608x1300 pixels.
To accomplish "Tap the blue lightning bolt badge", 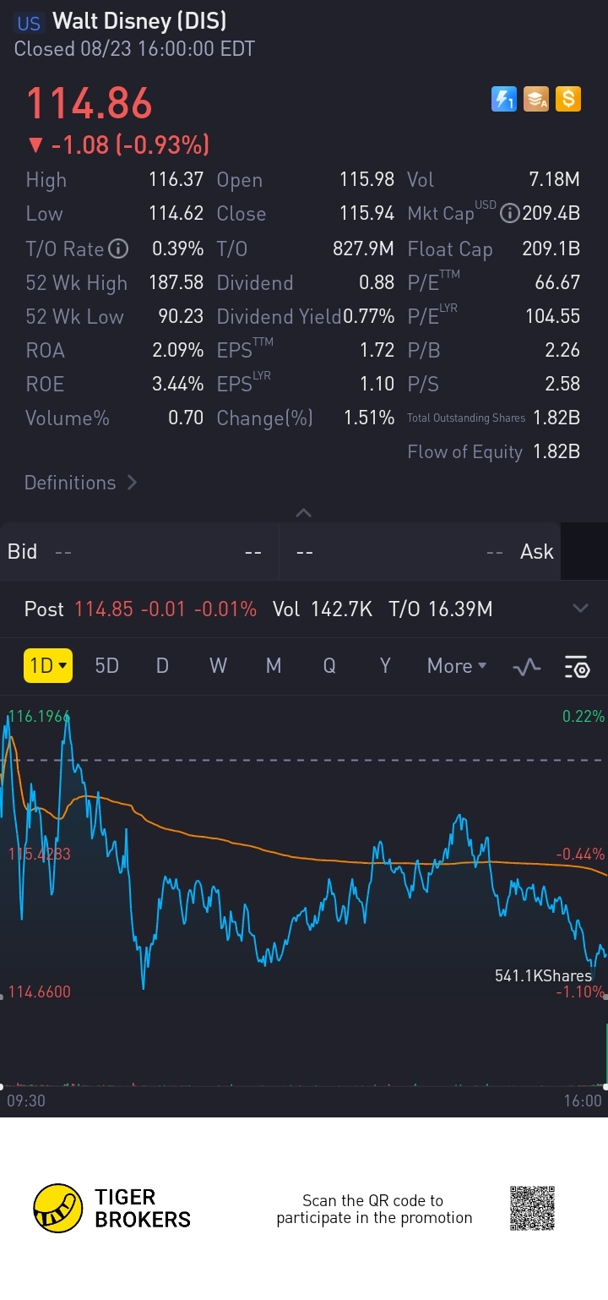I will pos(503,100).
